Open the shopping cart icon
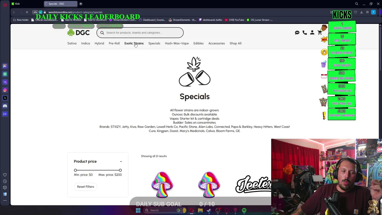Viewport: 382px width, 215px height. 320,33
